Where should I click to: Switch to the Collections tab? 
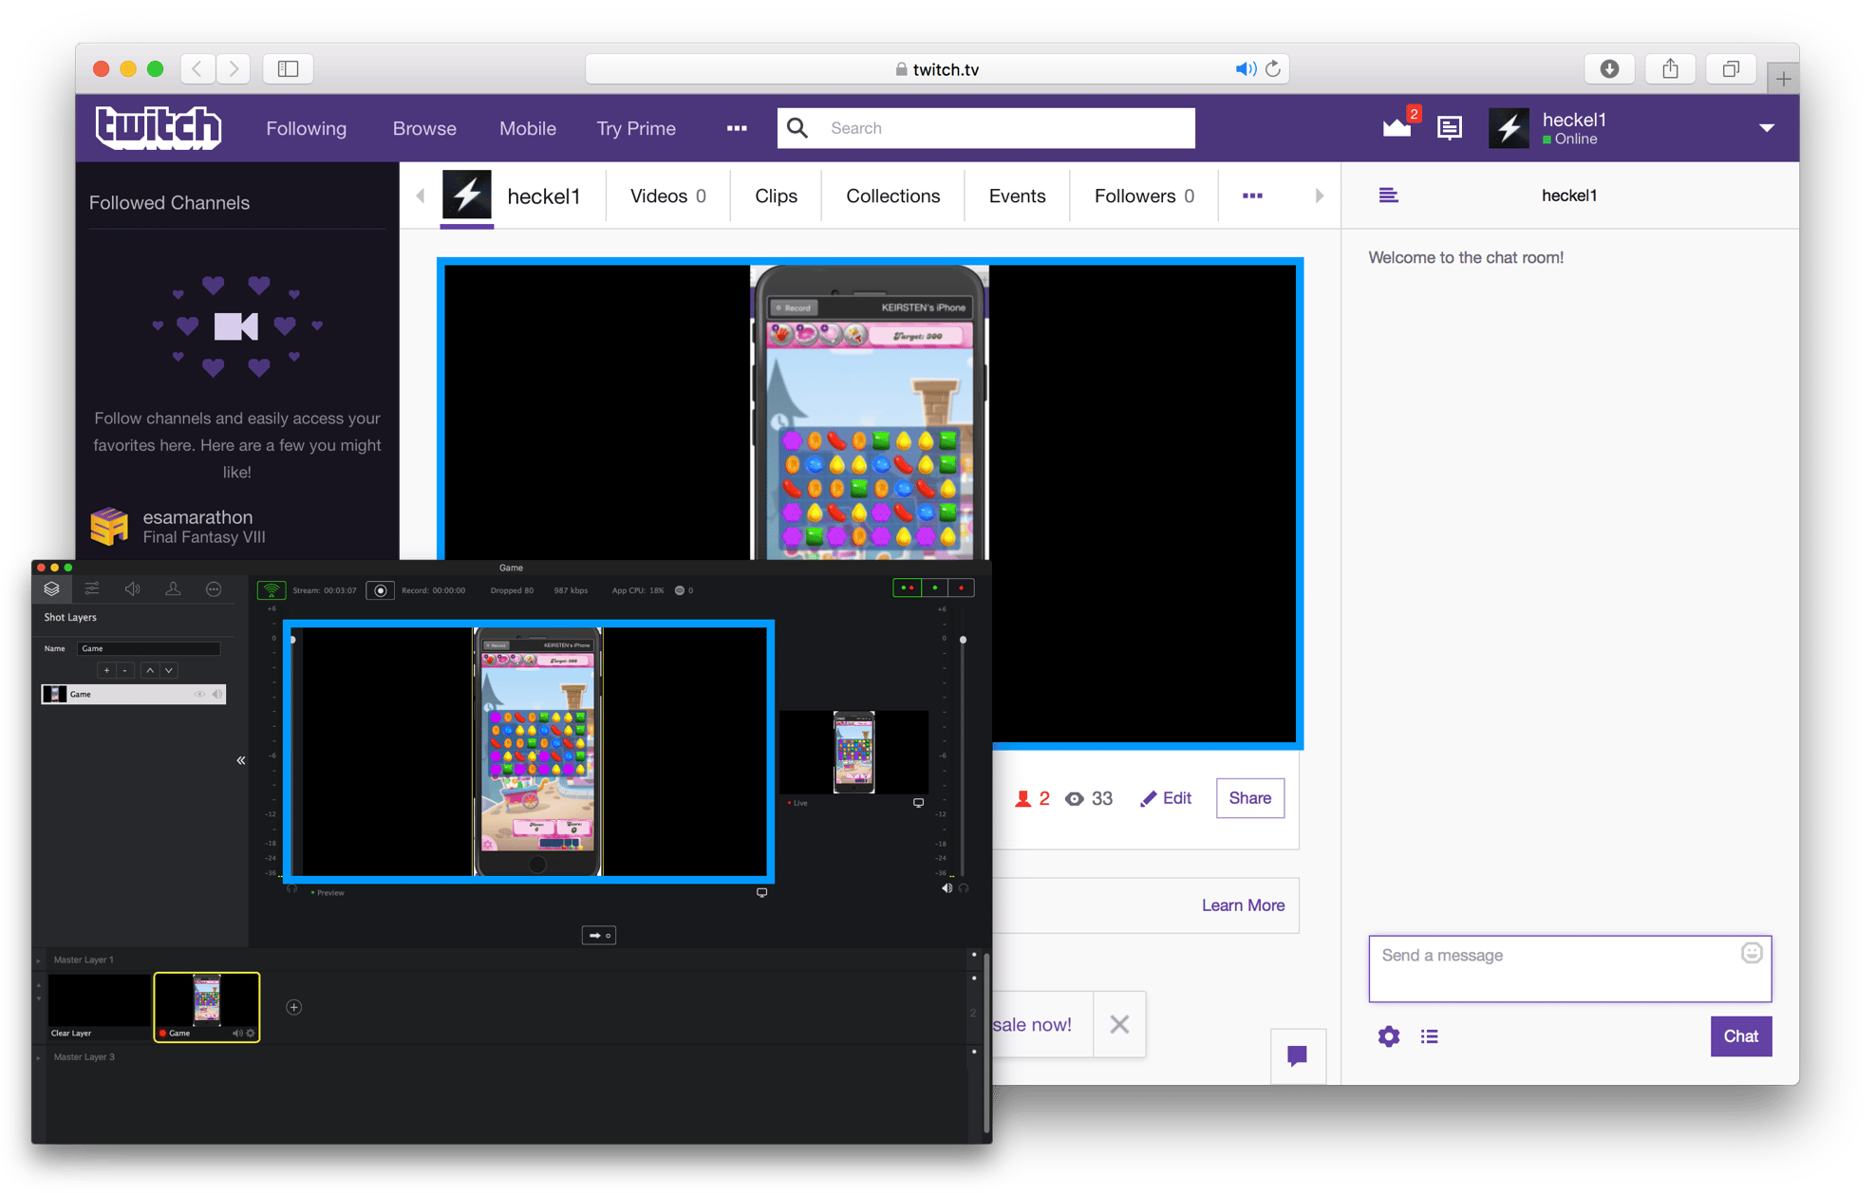coord(891,196)
